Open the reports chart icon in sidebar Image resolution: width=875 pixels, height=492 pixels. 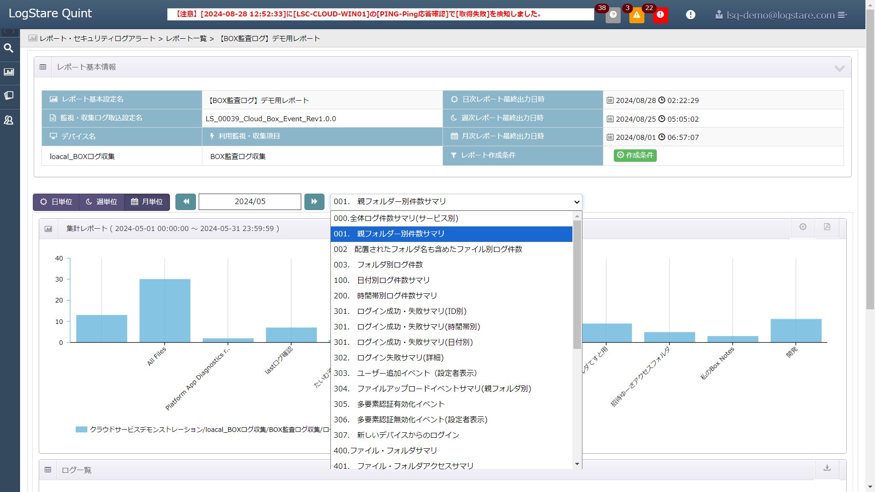[x=9, y=72]
